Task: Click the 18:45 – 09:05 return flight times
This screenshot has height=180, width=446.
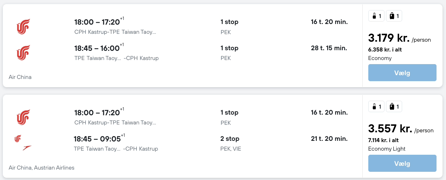Action: [x=97, y=139]
